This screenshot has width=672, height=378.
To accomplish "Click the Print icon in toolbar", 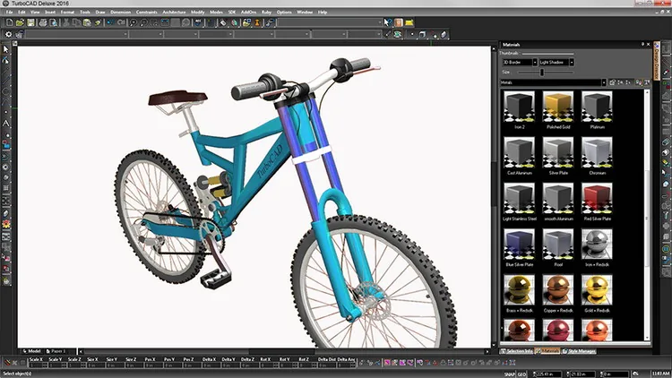I will [x=43, y=22].
